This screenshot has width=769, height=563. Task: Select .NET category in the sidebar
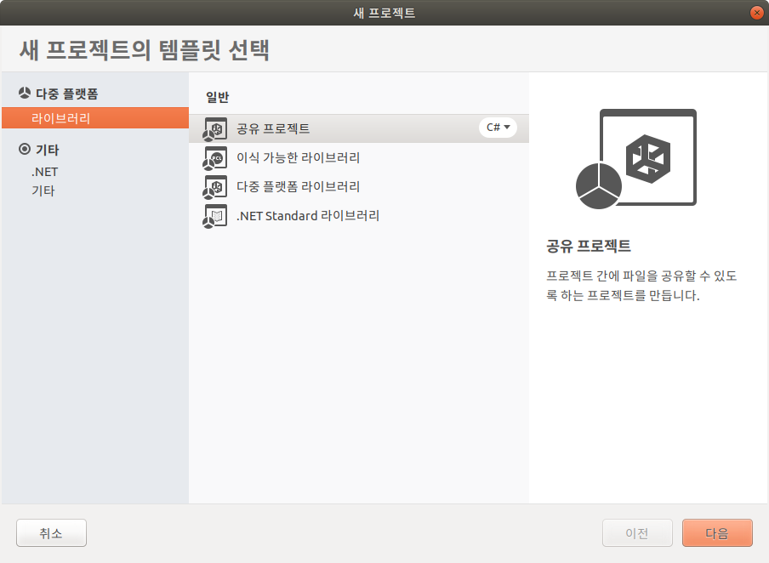point(44,172)
